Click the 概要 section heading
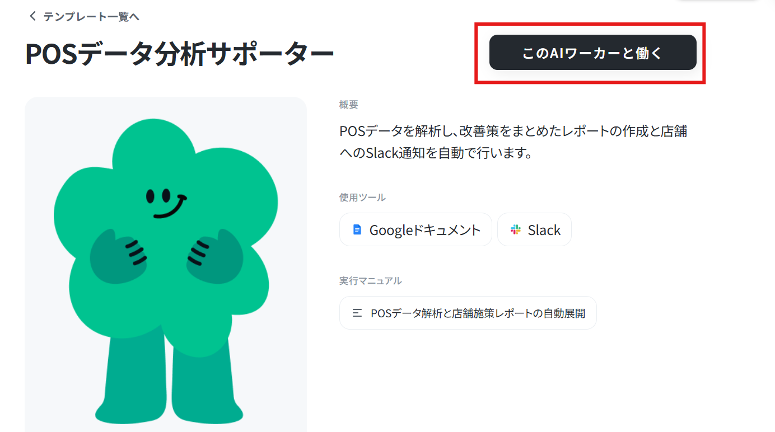 pyautogui.click(x=348, y=105)
